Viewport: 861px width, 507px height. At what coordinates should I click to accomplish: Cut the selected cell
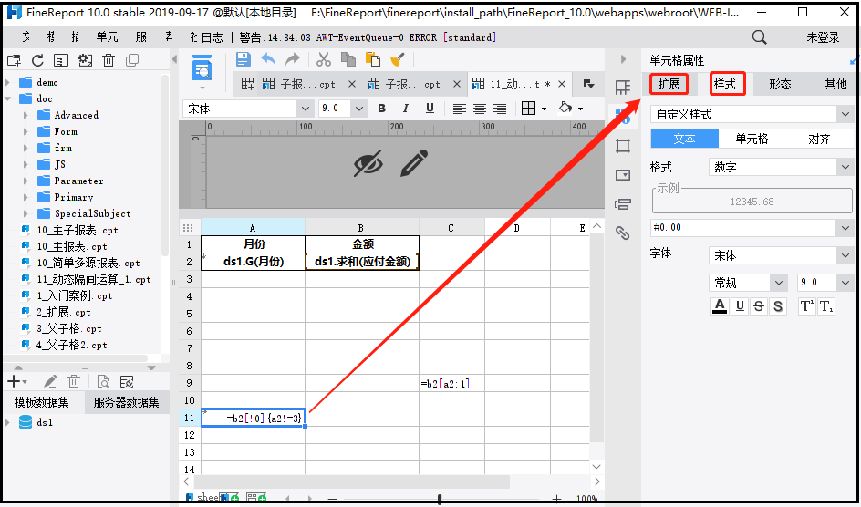point(324,59)
